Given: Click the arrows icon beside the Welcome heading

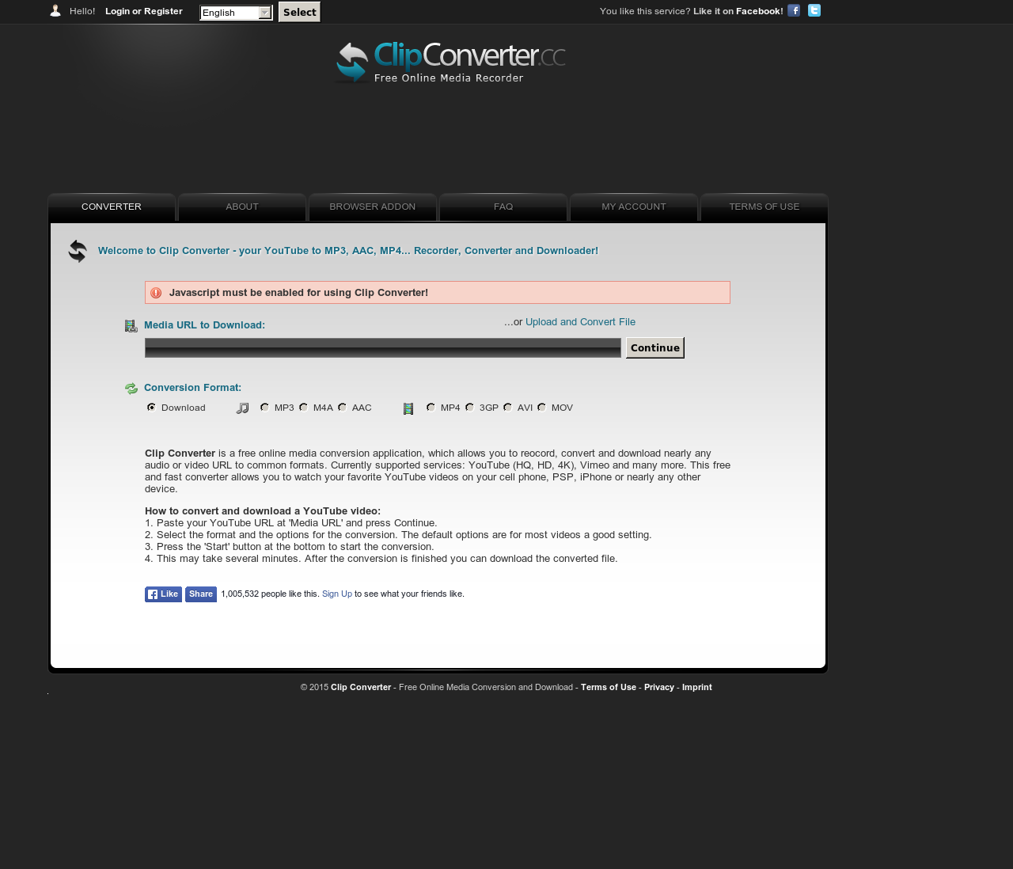Looking at the screenshot, I should coord(78,251).
